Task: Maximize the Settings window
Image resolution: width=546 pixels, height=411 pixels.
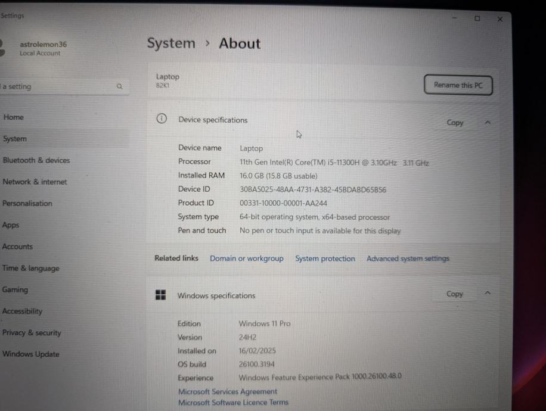Action: [x=477, y=18]
